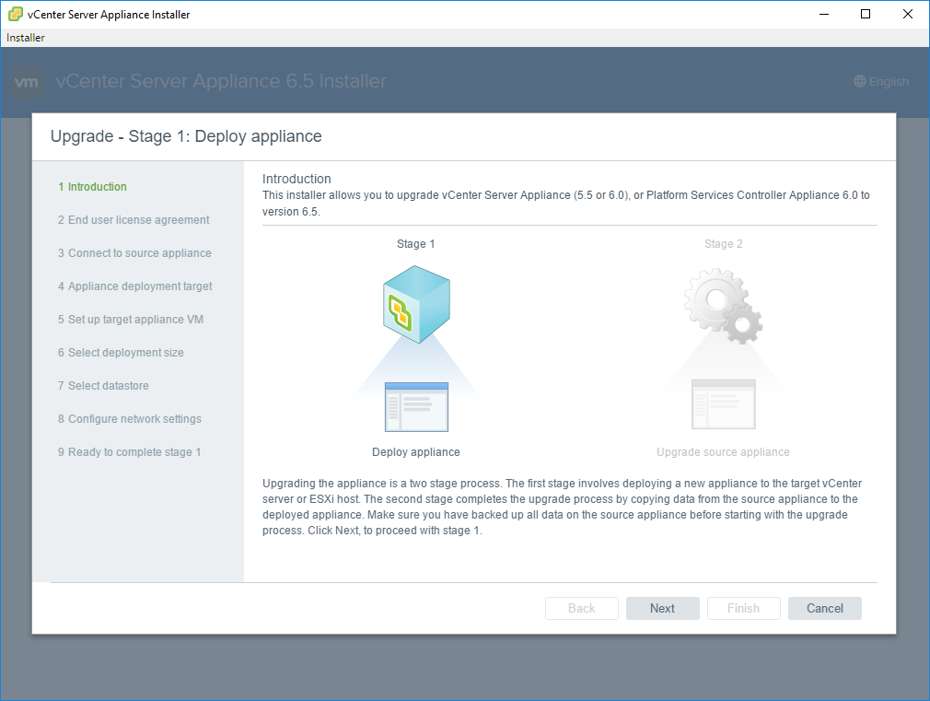
Task: Go to step 4 Appliance deployment target
Action: point(134,286)
